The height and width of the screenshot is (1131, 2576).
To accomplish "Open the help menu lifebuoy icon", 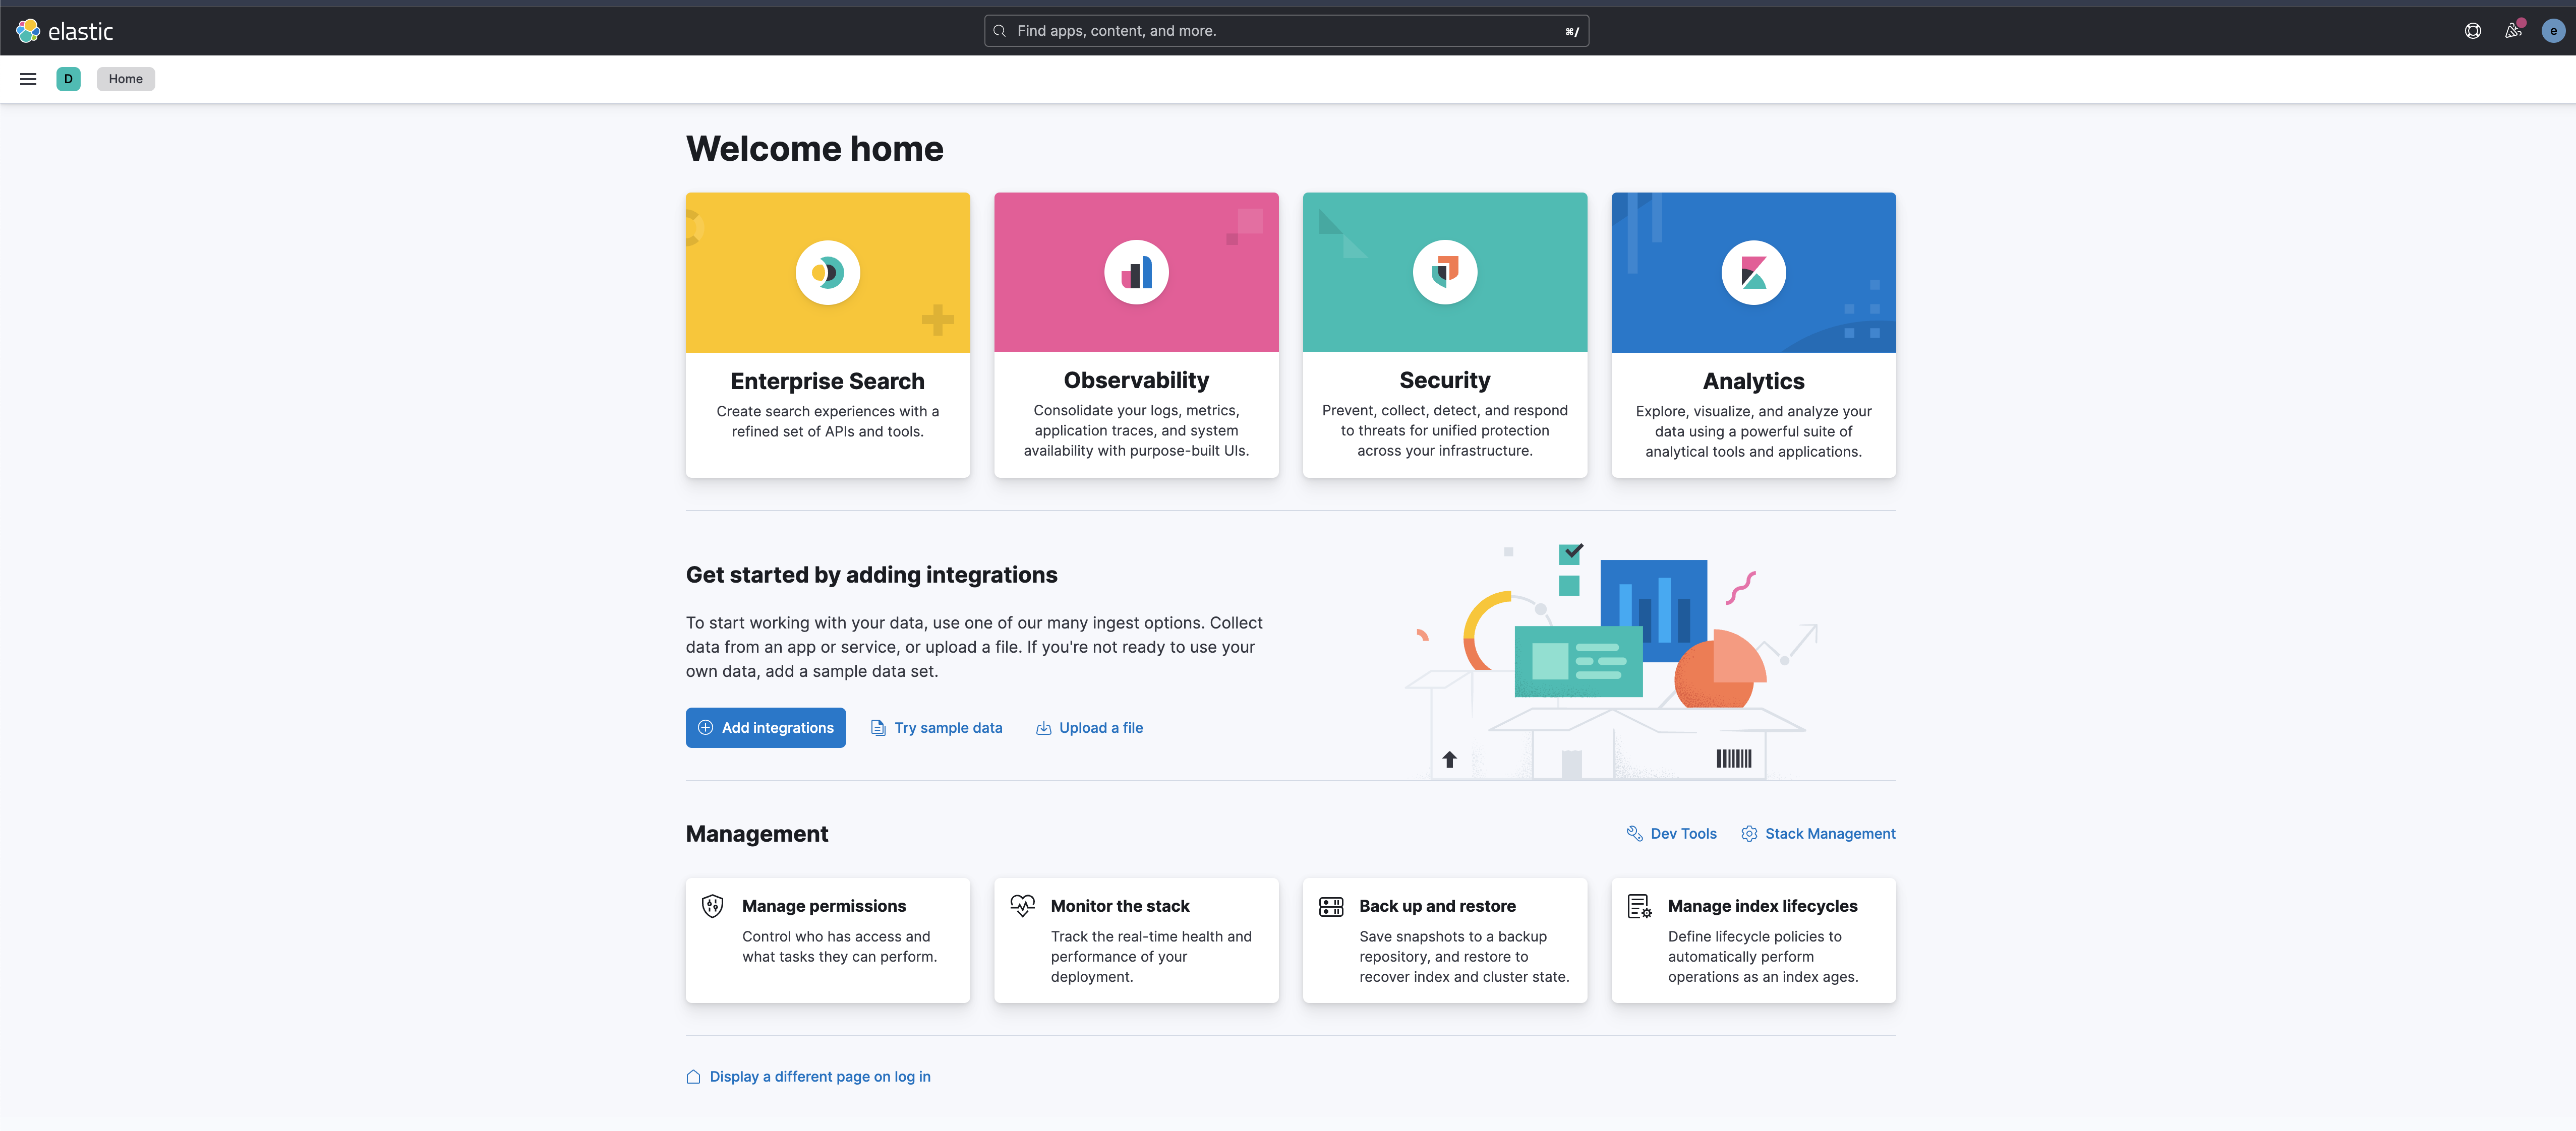I will (2472, 31).
